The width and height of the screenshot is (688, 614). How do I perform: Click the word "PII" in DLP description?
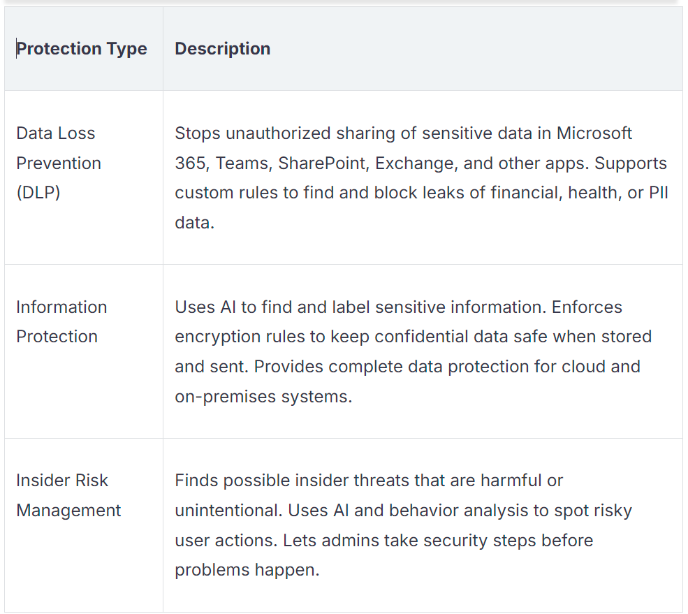click(658, 193)
